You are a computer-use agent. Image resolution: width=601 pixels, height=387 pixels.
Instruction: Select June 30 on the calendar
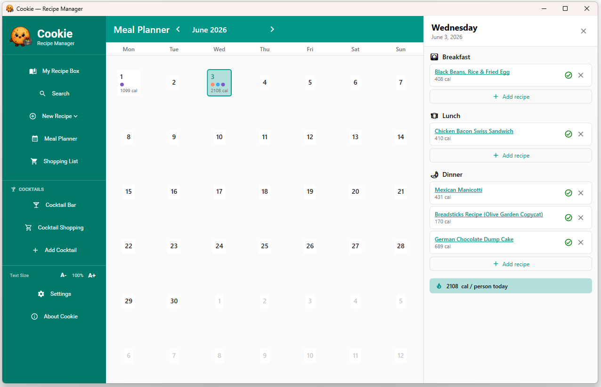pos(174,301)
